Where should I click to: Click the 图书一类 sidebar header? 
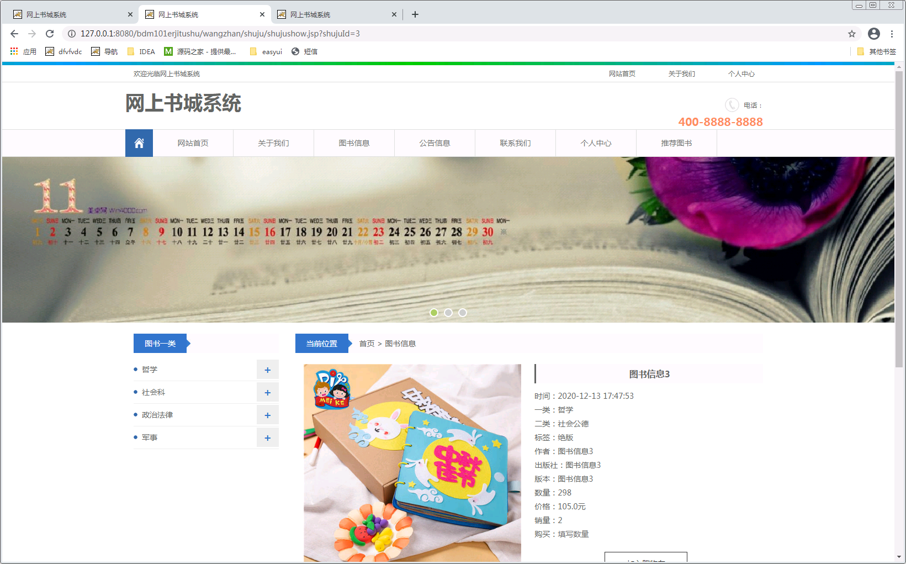[160, 344]
